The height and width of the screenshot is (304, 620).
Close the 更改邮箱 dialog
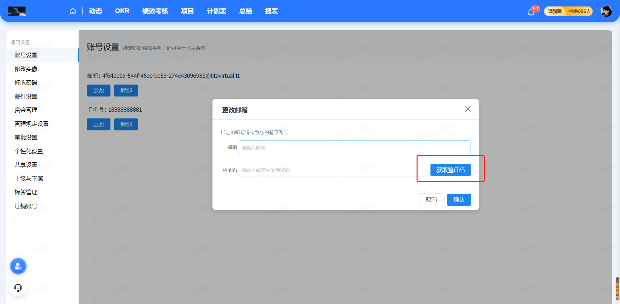(468, 109)
